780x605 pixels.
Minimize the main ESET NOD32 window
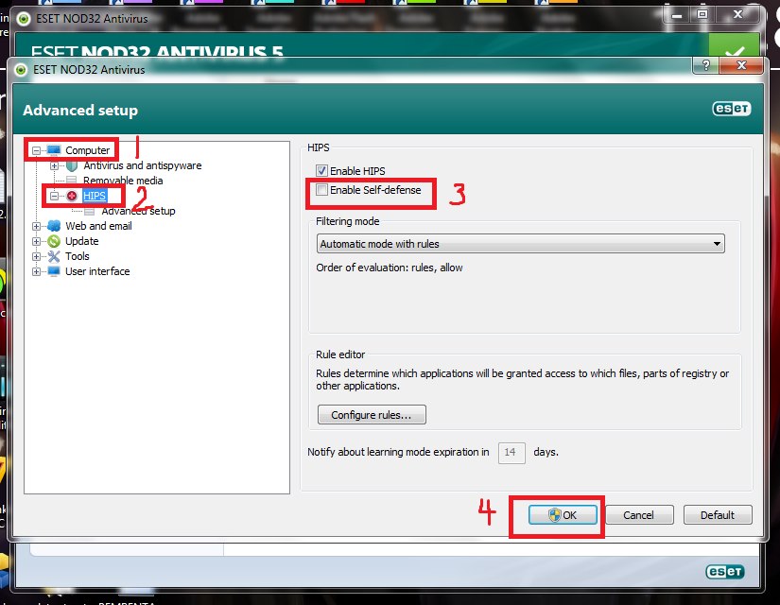pyautogui.click(x=677, y=14)
